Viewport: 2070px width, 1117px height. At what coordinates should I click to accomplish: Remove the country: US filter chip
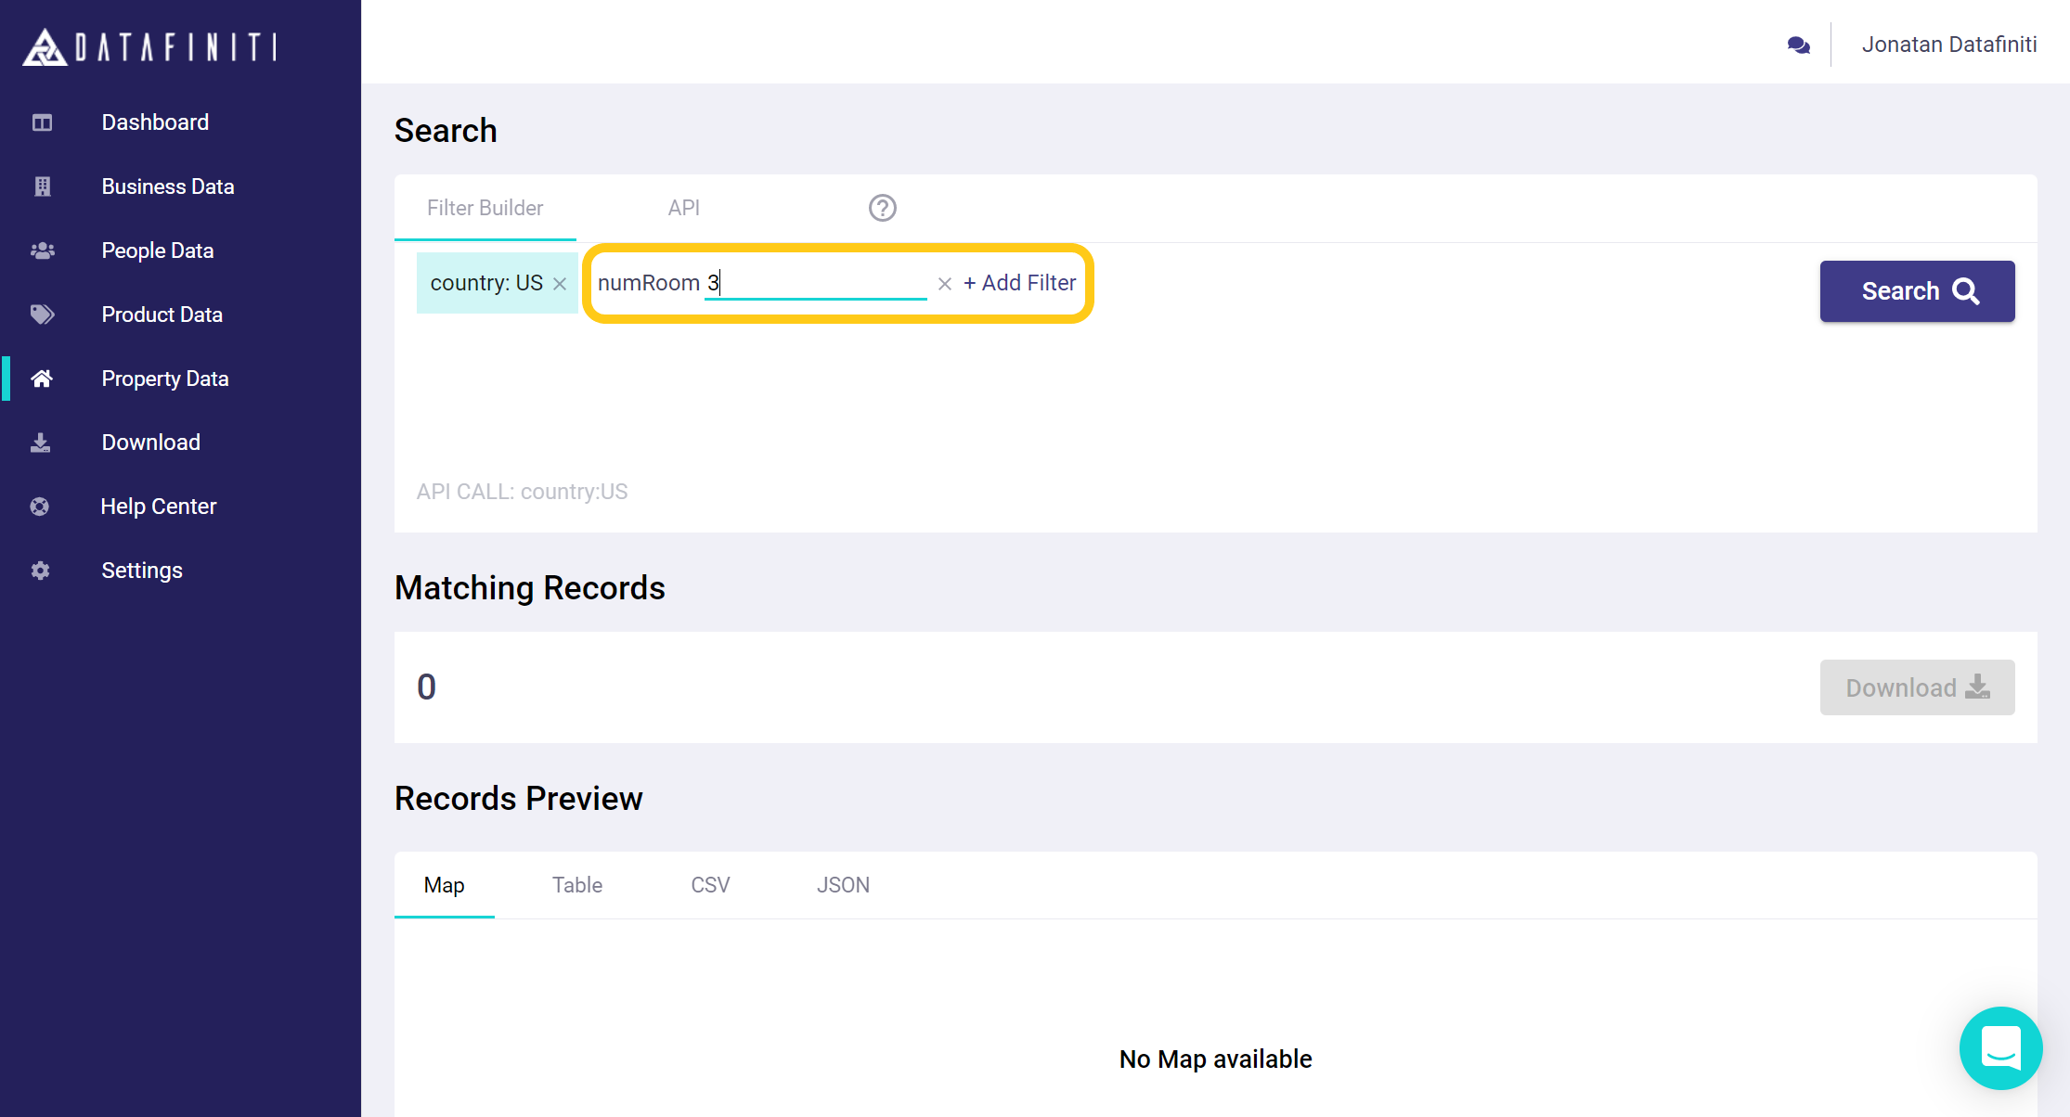tap(560, 284)
